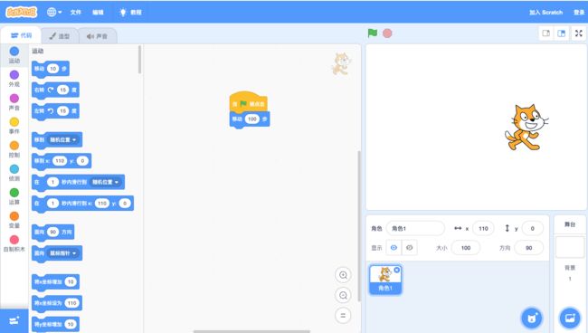Enter full screen stage mode
This screenshot has height=333, width=588.
tap(579, 33)
